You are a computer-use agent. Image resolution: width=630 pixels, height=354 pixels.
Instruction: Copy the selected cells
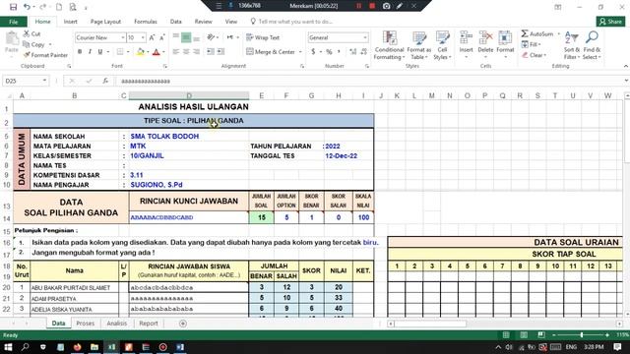(33, 44)
